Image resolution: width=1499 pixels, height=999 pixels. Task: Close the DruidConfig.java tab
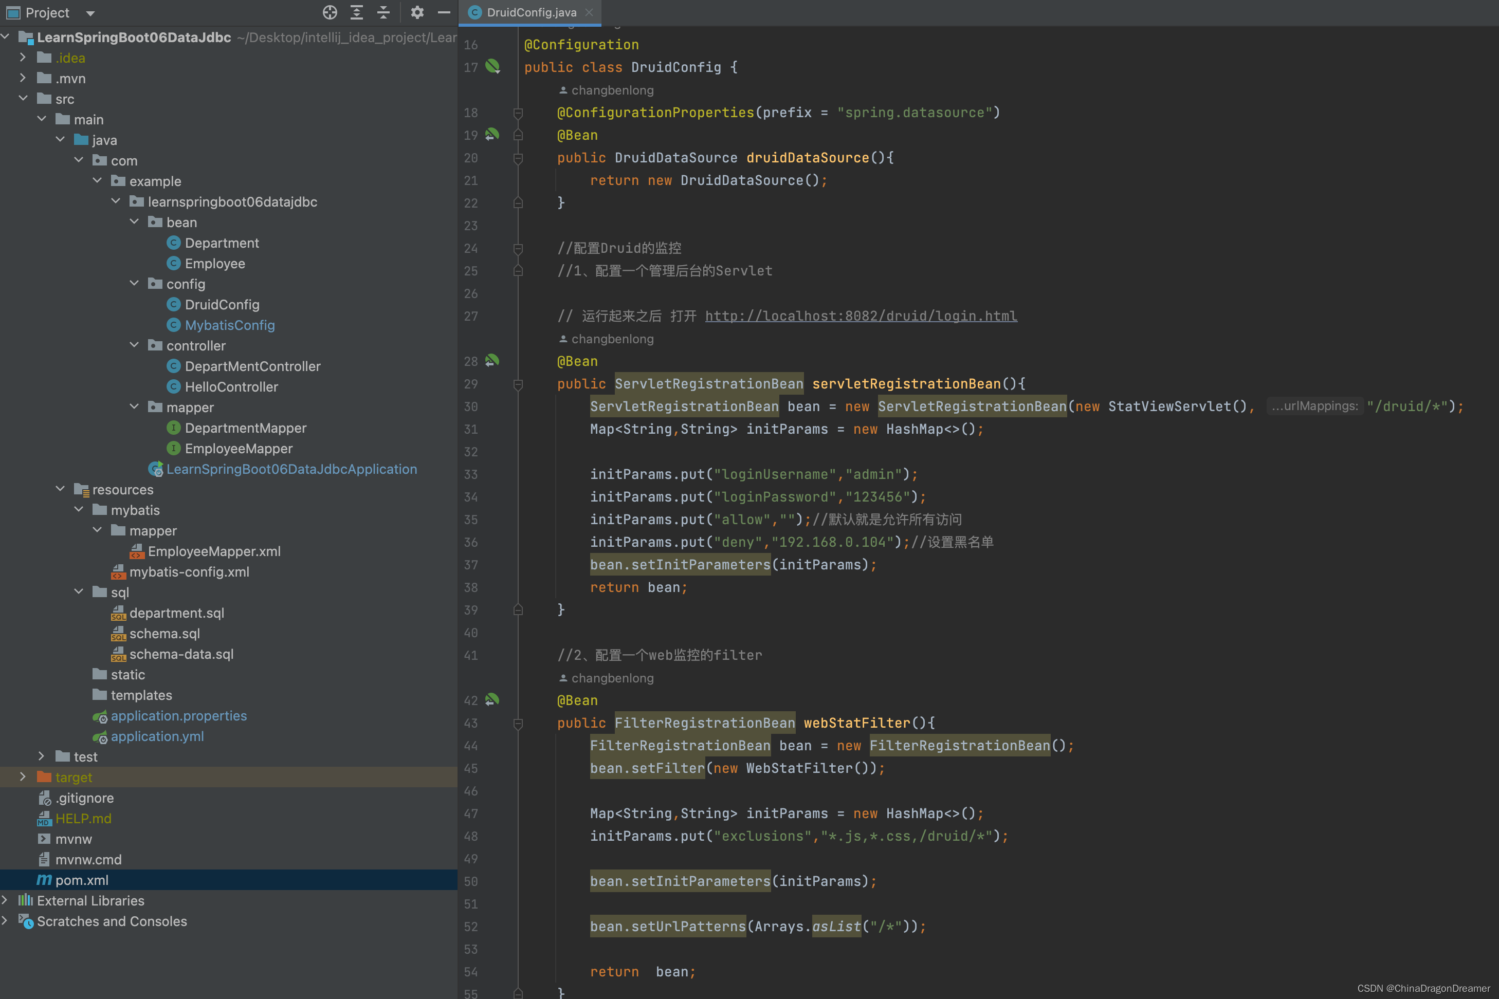(x=589, y=12)
